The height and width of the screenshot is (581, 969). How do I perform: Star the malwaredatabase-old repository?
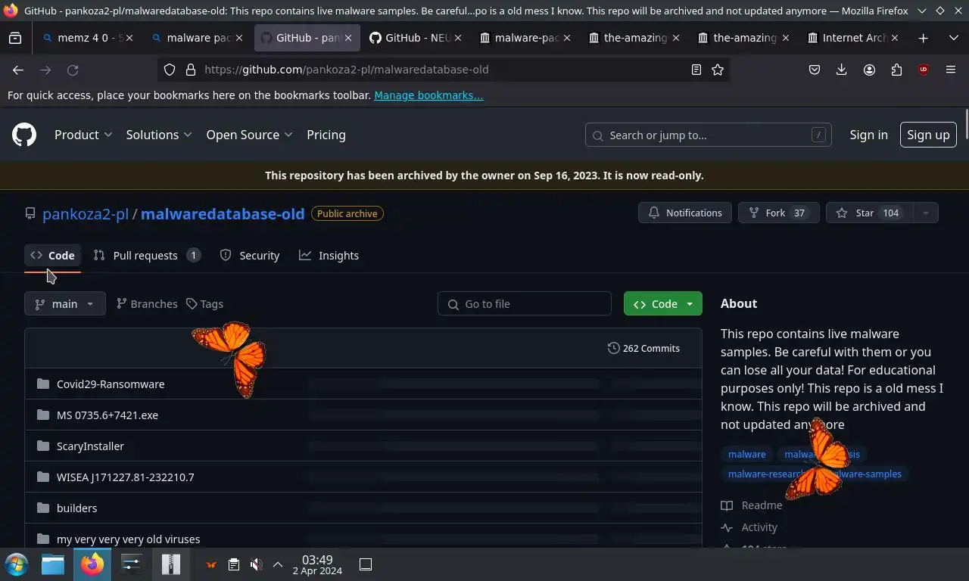[x=870, y=213]
